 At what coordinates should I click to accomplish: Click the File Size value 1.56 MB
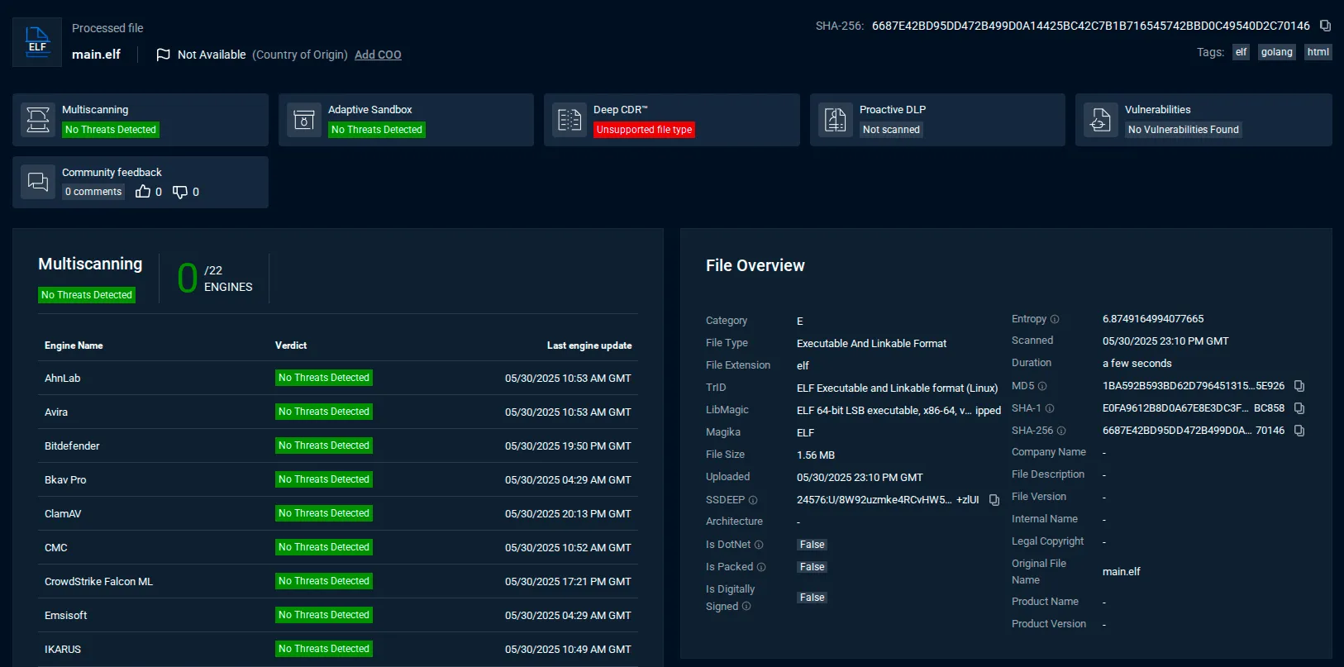816,455
